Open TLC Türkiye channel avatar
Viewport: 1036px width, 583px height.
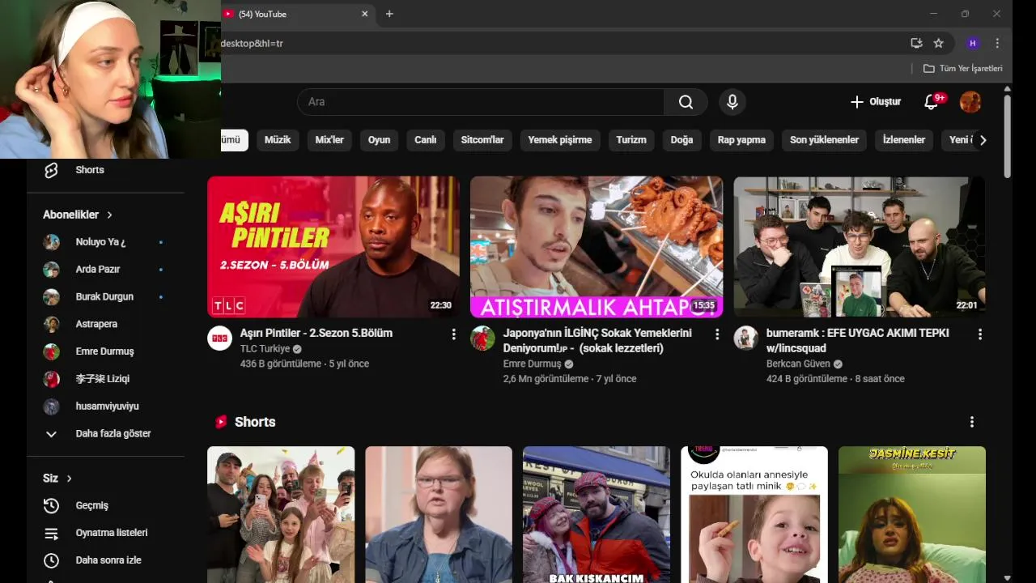pyautogui.click(x=219, y=338)
